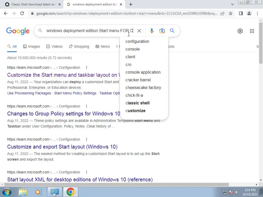Launch Windows Media Player from taskbar
Screen dimensions: 263x197
39,192
